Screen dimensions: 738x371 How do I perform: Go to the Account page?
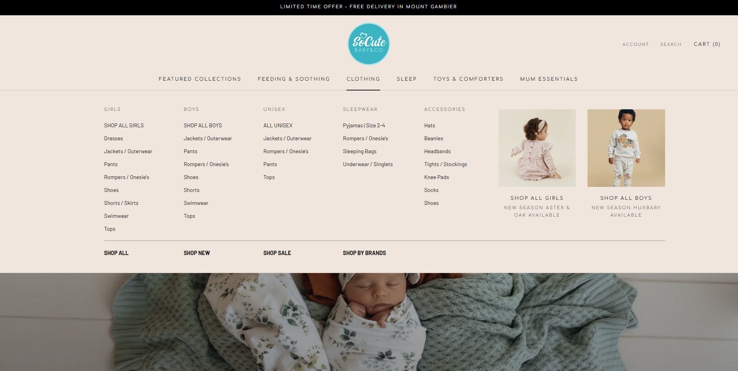point(635,44)
